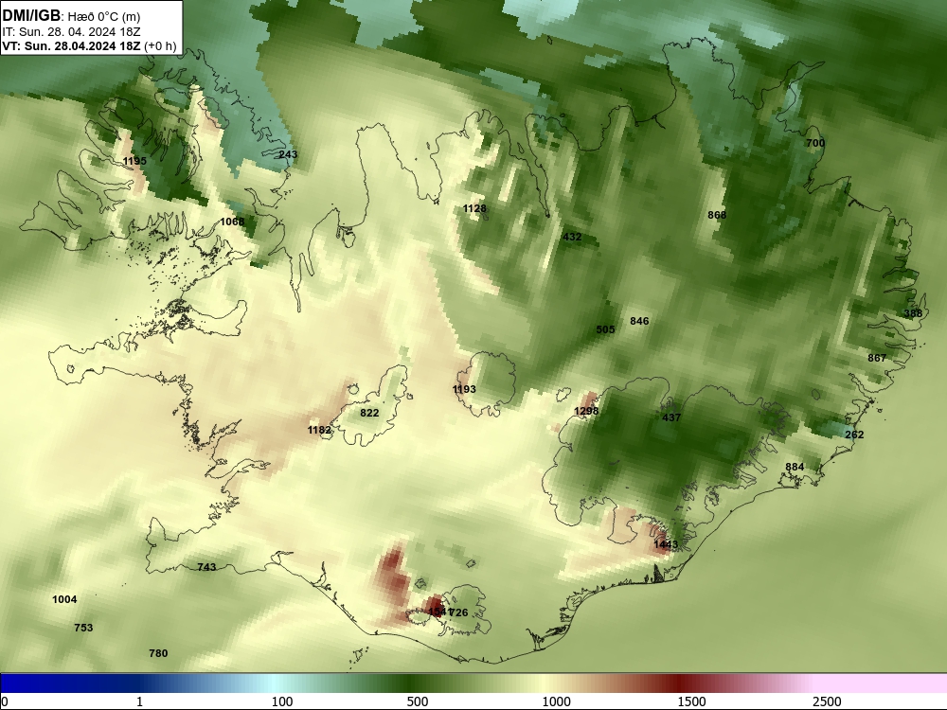Image resolution: width=947 pixels, height=710 pixels.
Task: Click the 867 value label
Action: coord(877,358)
